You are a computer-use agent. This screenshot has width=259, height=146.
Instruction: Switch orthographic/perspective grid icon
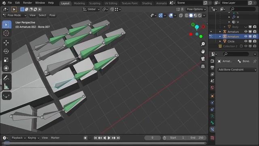click(203, 67)
